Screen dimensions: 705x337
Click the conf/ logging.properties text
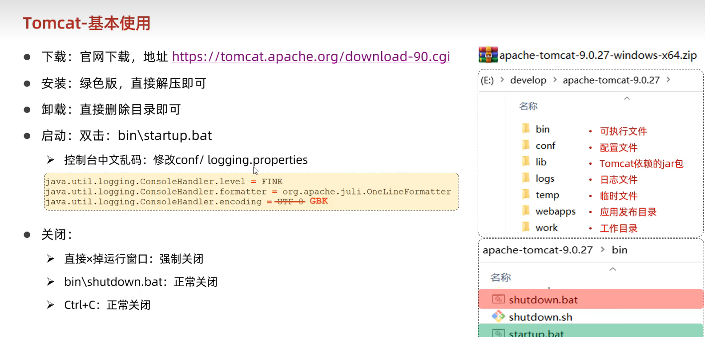pos(242,160)
